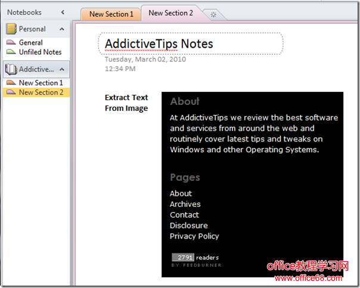The image size is (360, 288).
Task: Switch to the New Section 2 tab
Action: pyautogui.click(x=170, y=13)
